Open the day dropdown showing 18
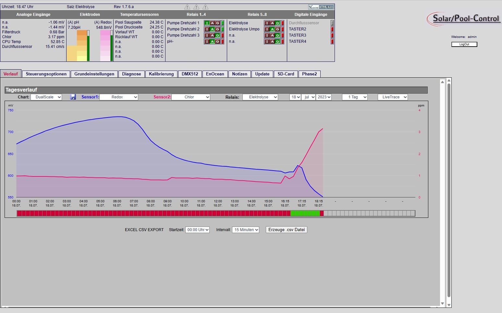The width and height of the screenshot is (502, 313). (x=295, y=97)
